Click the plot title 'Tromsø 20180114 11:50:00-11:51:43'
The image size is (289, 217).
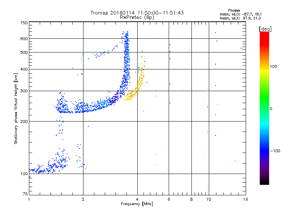coord(137,13)
